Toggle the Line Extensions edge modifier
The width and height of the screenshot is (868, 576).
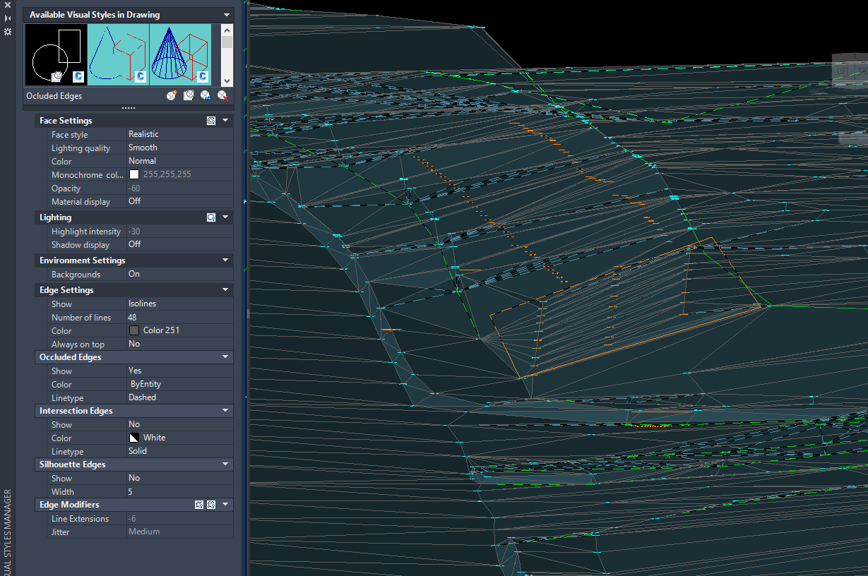tap(199, 504)
